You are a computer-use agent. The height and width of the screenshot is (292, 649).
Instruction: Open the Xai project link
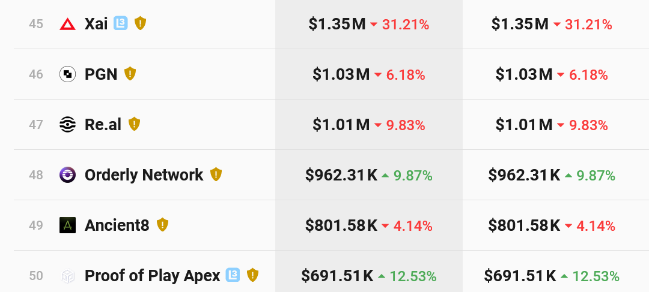[x=96, y=24]
